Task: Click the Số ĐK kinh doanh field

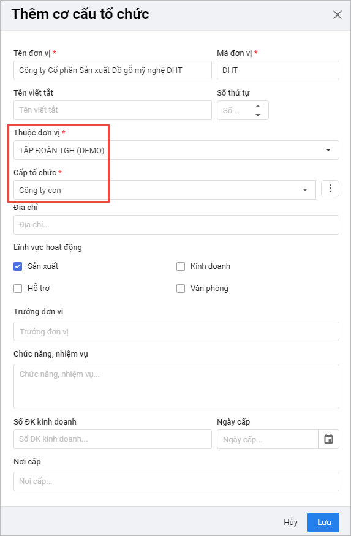Action: 113,439
